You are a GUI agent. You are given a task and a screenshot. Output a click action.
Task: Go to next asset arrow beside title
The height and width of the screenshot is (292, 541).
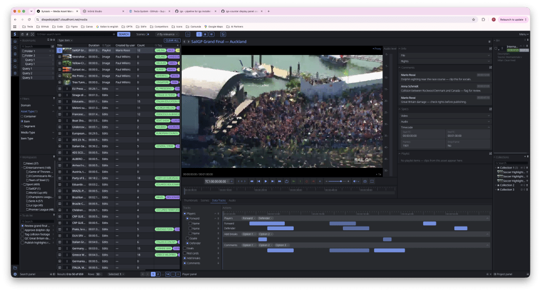[189, 42]
